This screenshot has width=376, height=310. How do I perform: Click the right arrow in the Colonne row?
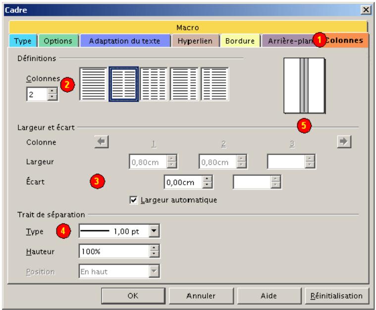(344, 142)
